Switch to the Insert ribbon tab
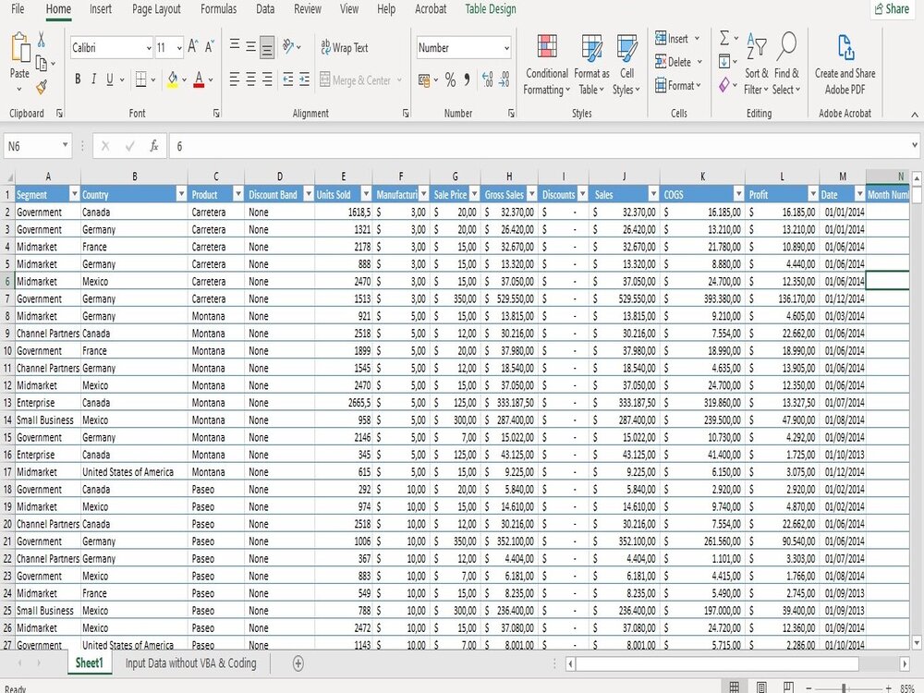 (100, 9)
